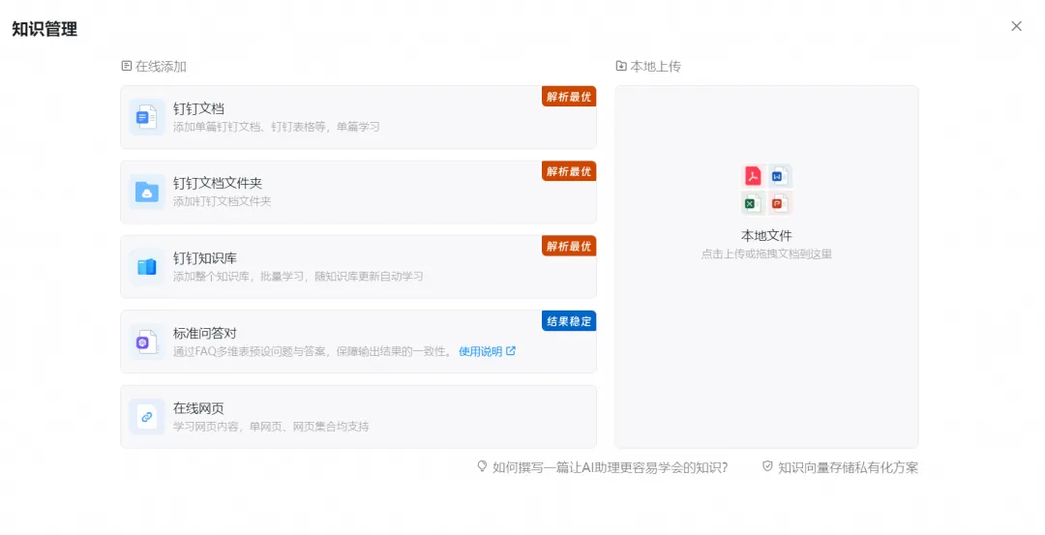
Task: Open the 使用说明 link
Action: click(x=481, y=351)
